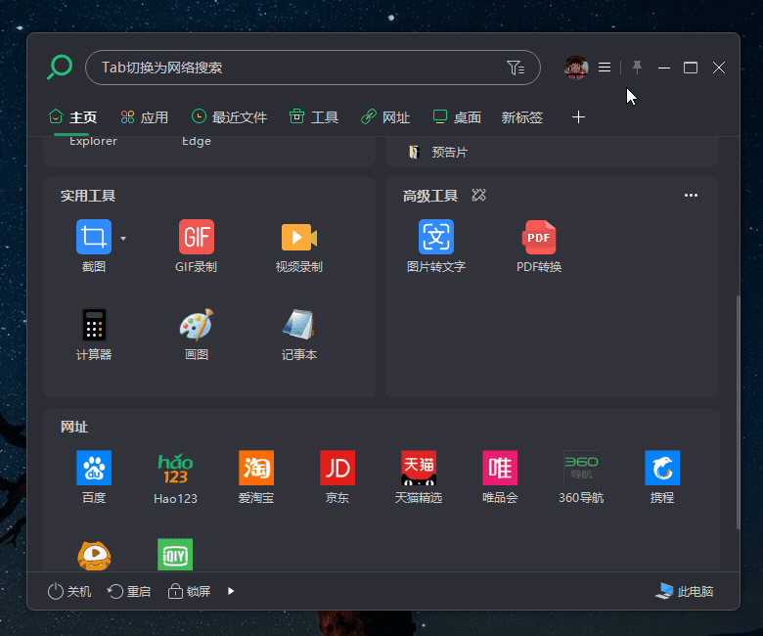Expand the 截图 dropdown arrow
This screenshot has width=763, height=636.
123,239
